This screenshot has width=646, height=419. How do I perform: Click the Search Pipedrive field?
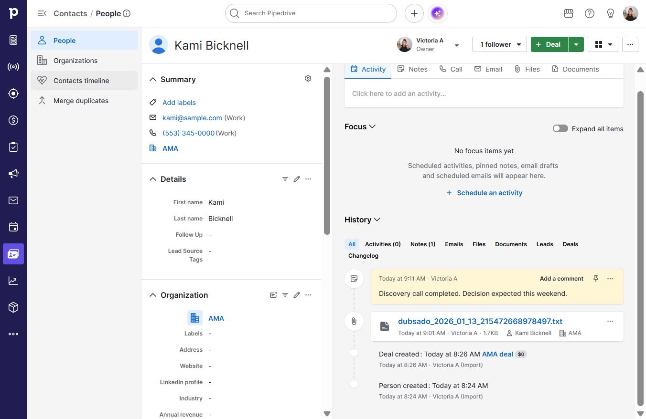click(x=311, y=13)
